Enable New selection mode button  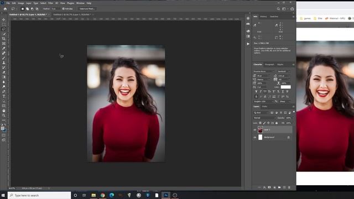pyautogui.click(x=22, y=9)
